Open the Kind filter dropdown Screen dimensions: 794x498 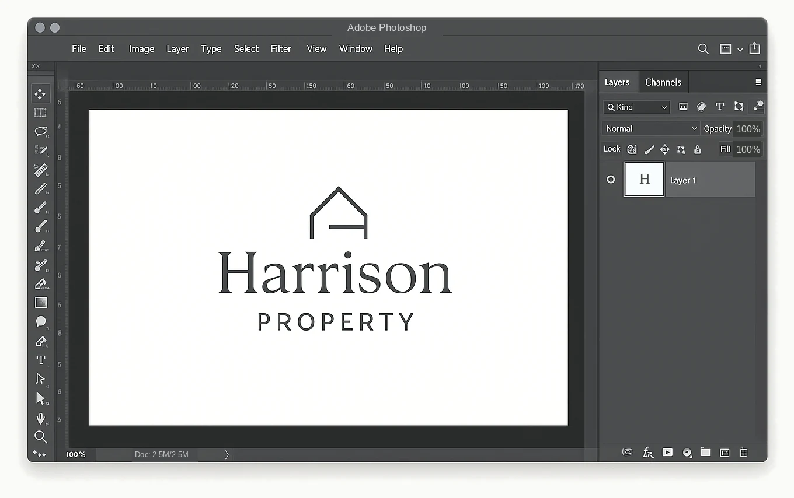[x=636, y=107]
